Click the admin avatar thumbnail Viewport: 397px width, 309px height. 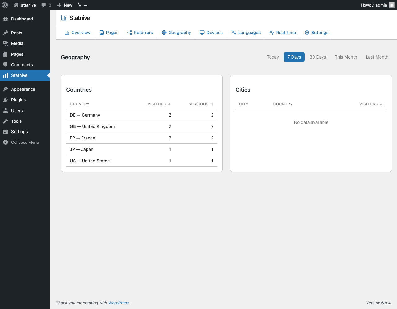(391, 5)
